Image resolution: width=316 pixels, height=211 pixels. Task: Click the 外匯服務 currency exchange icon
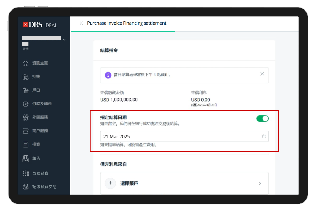[26, 117]
